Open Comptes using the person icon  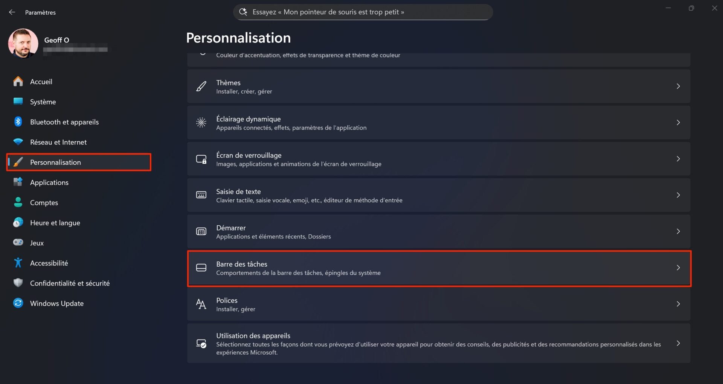18,202
